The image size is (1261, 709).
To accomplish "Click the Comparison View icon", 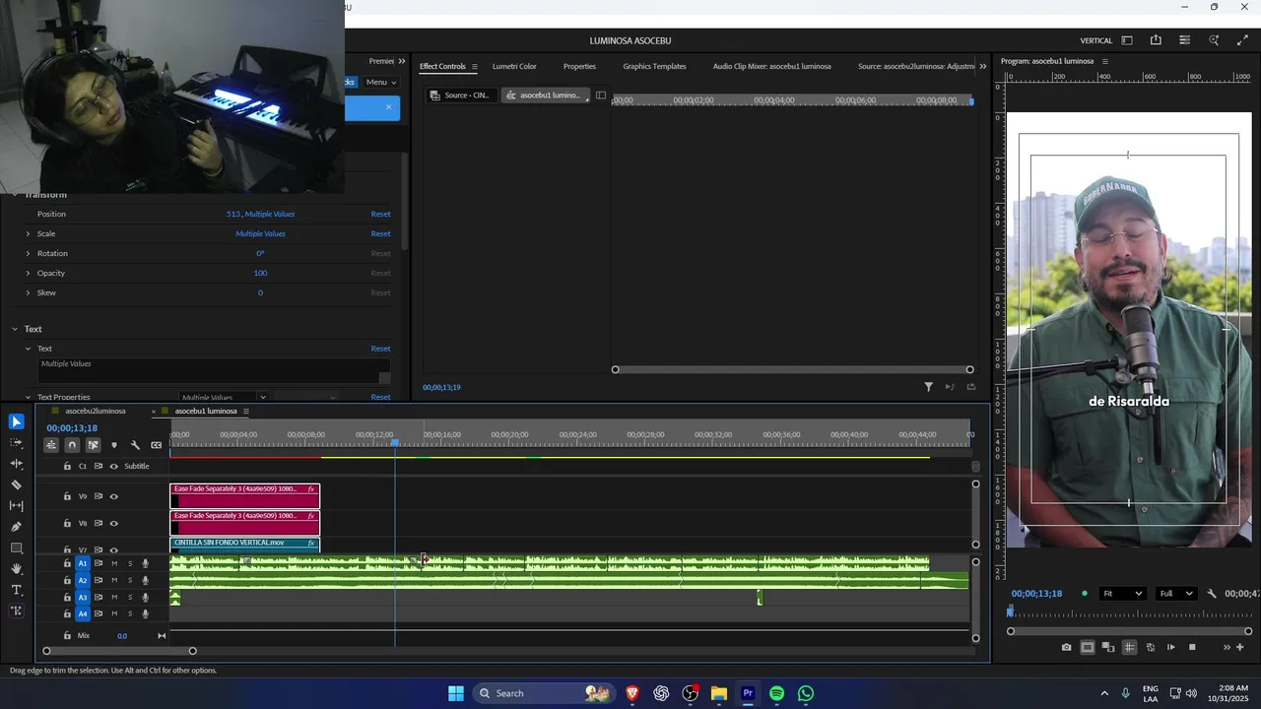I will (x=1108, y=647).
